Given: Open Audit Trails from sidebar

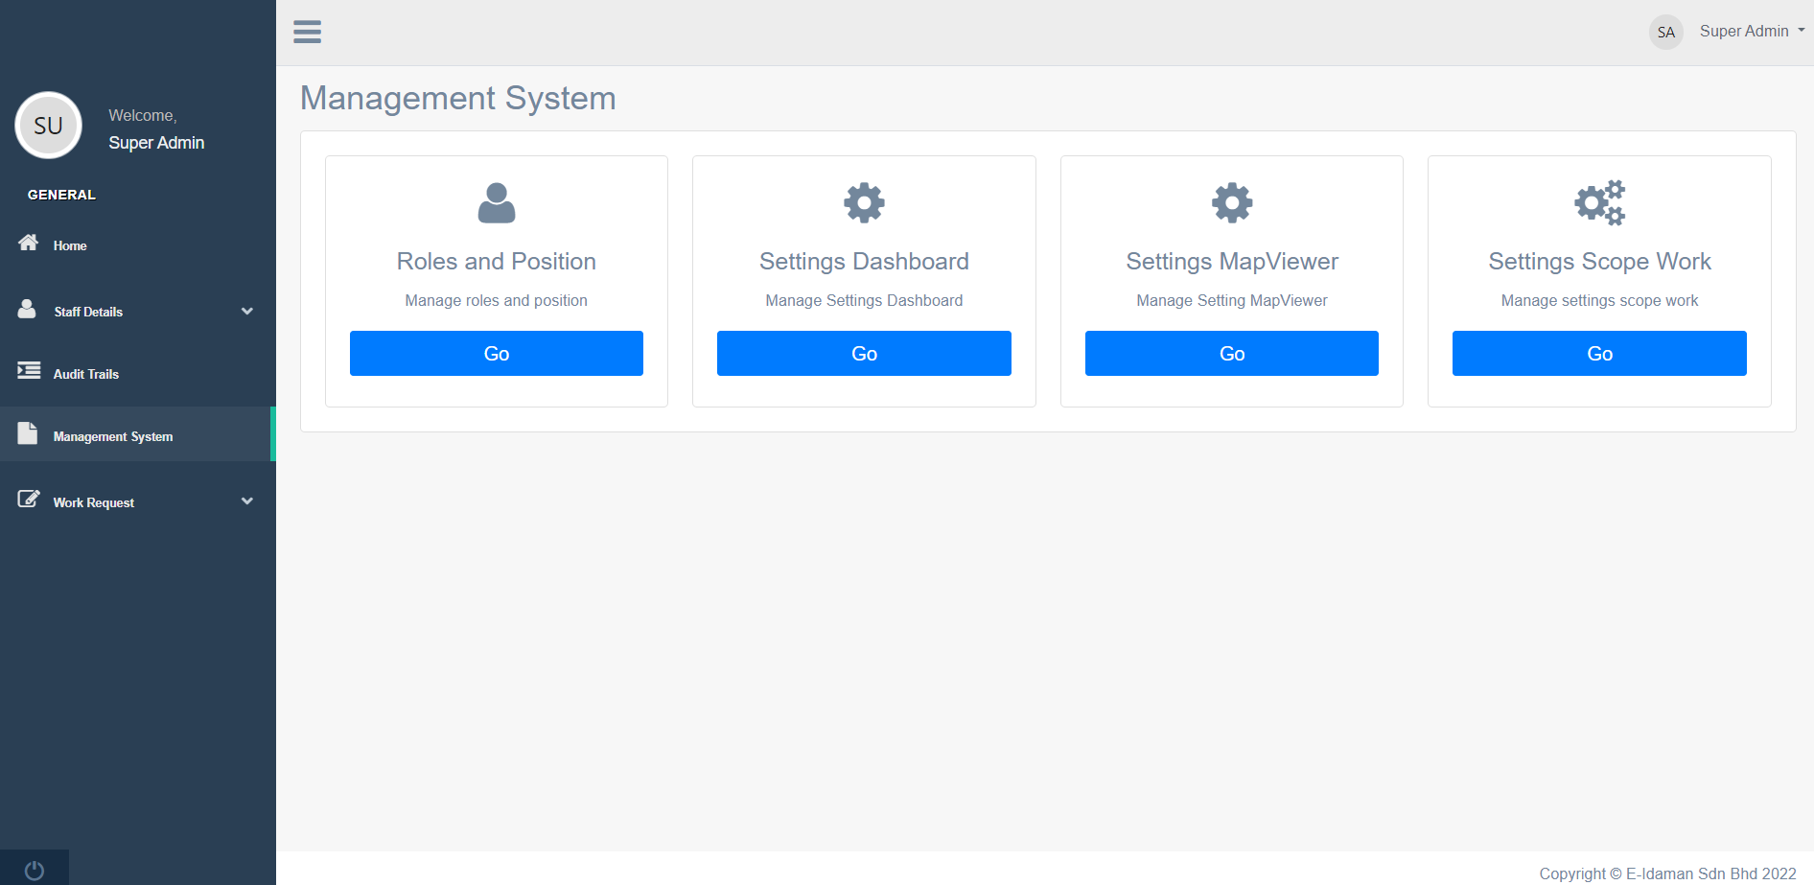Looking at the screenshot, I should coord(86,374).
